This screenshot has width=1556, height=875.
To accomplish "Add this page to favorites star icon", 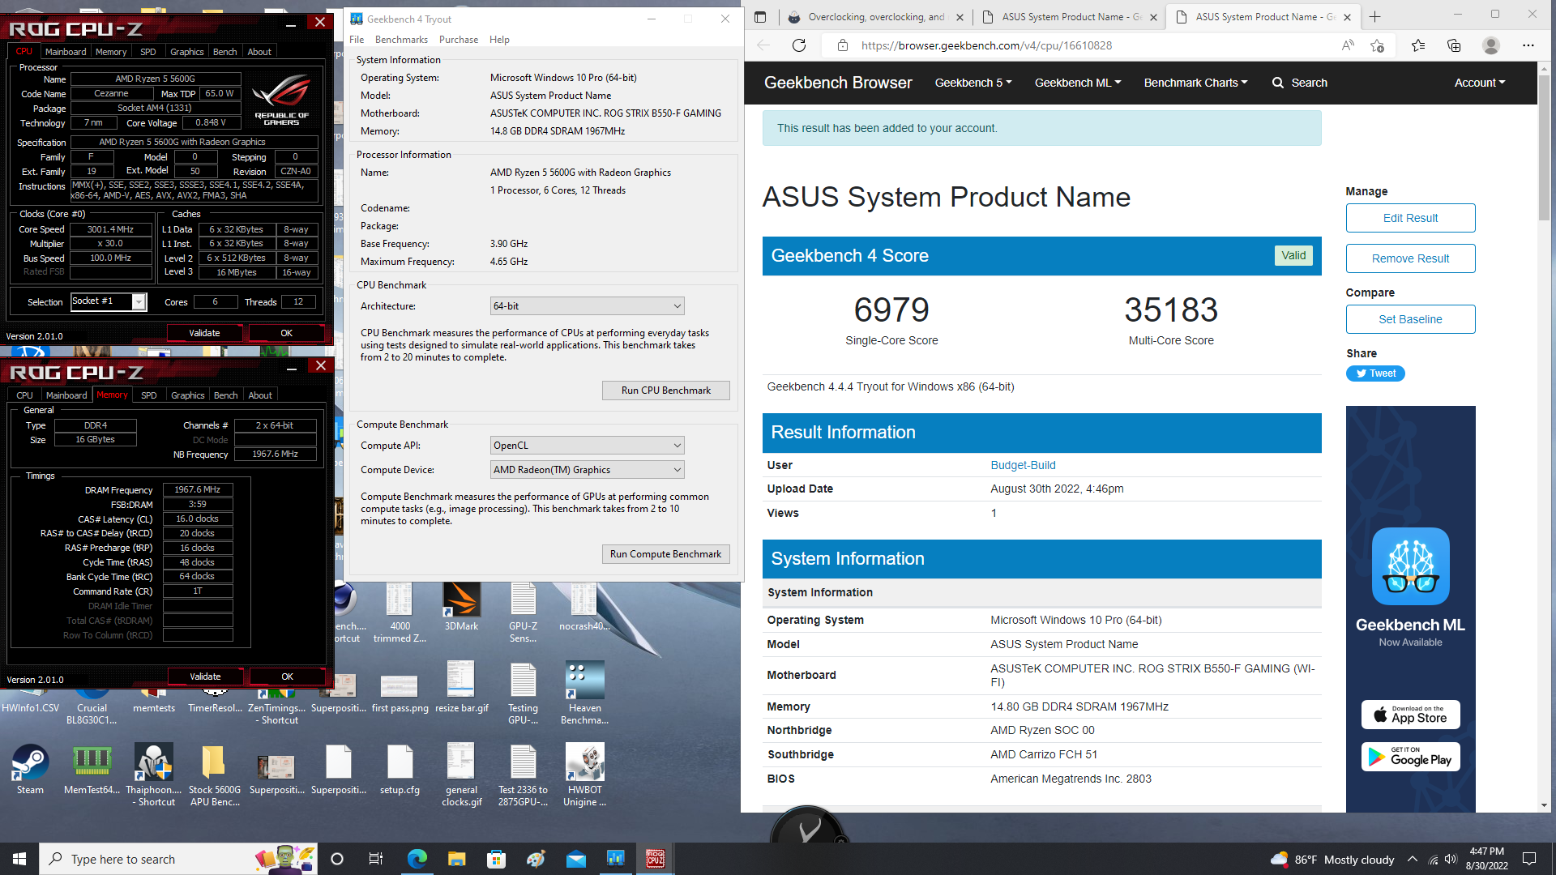I will pos(1377,45).
